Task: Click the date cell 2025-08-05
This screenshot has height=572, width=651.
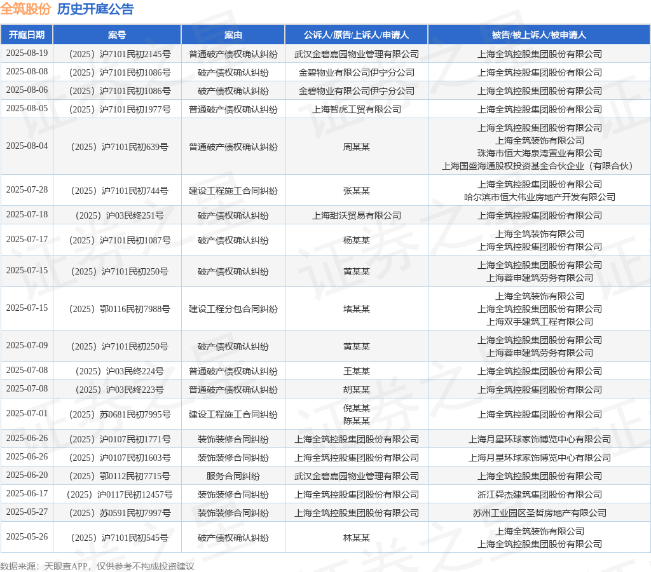Action: [27, 108]
